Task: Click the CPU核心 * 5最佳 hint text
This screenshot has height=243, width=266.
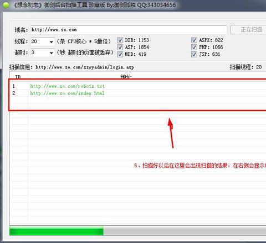Action: pos(84,41)
